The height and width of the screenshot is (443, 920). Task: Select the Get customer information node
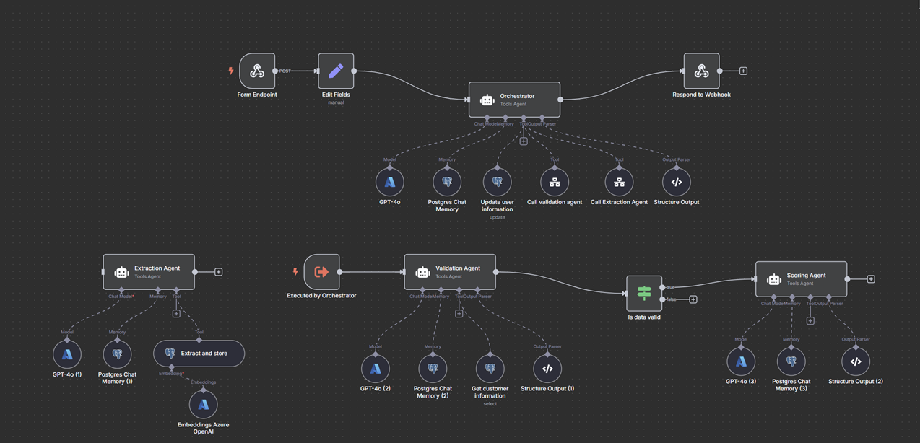(x=490, y=369)
